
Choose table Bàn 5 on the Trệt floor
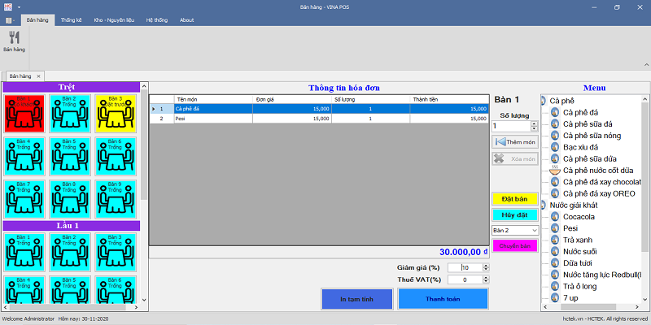pos(70,154)
